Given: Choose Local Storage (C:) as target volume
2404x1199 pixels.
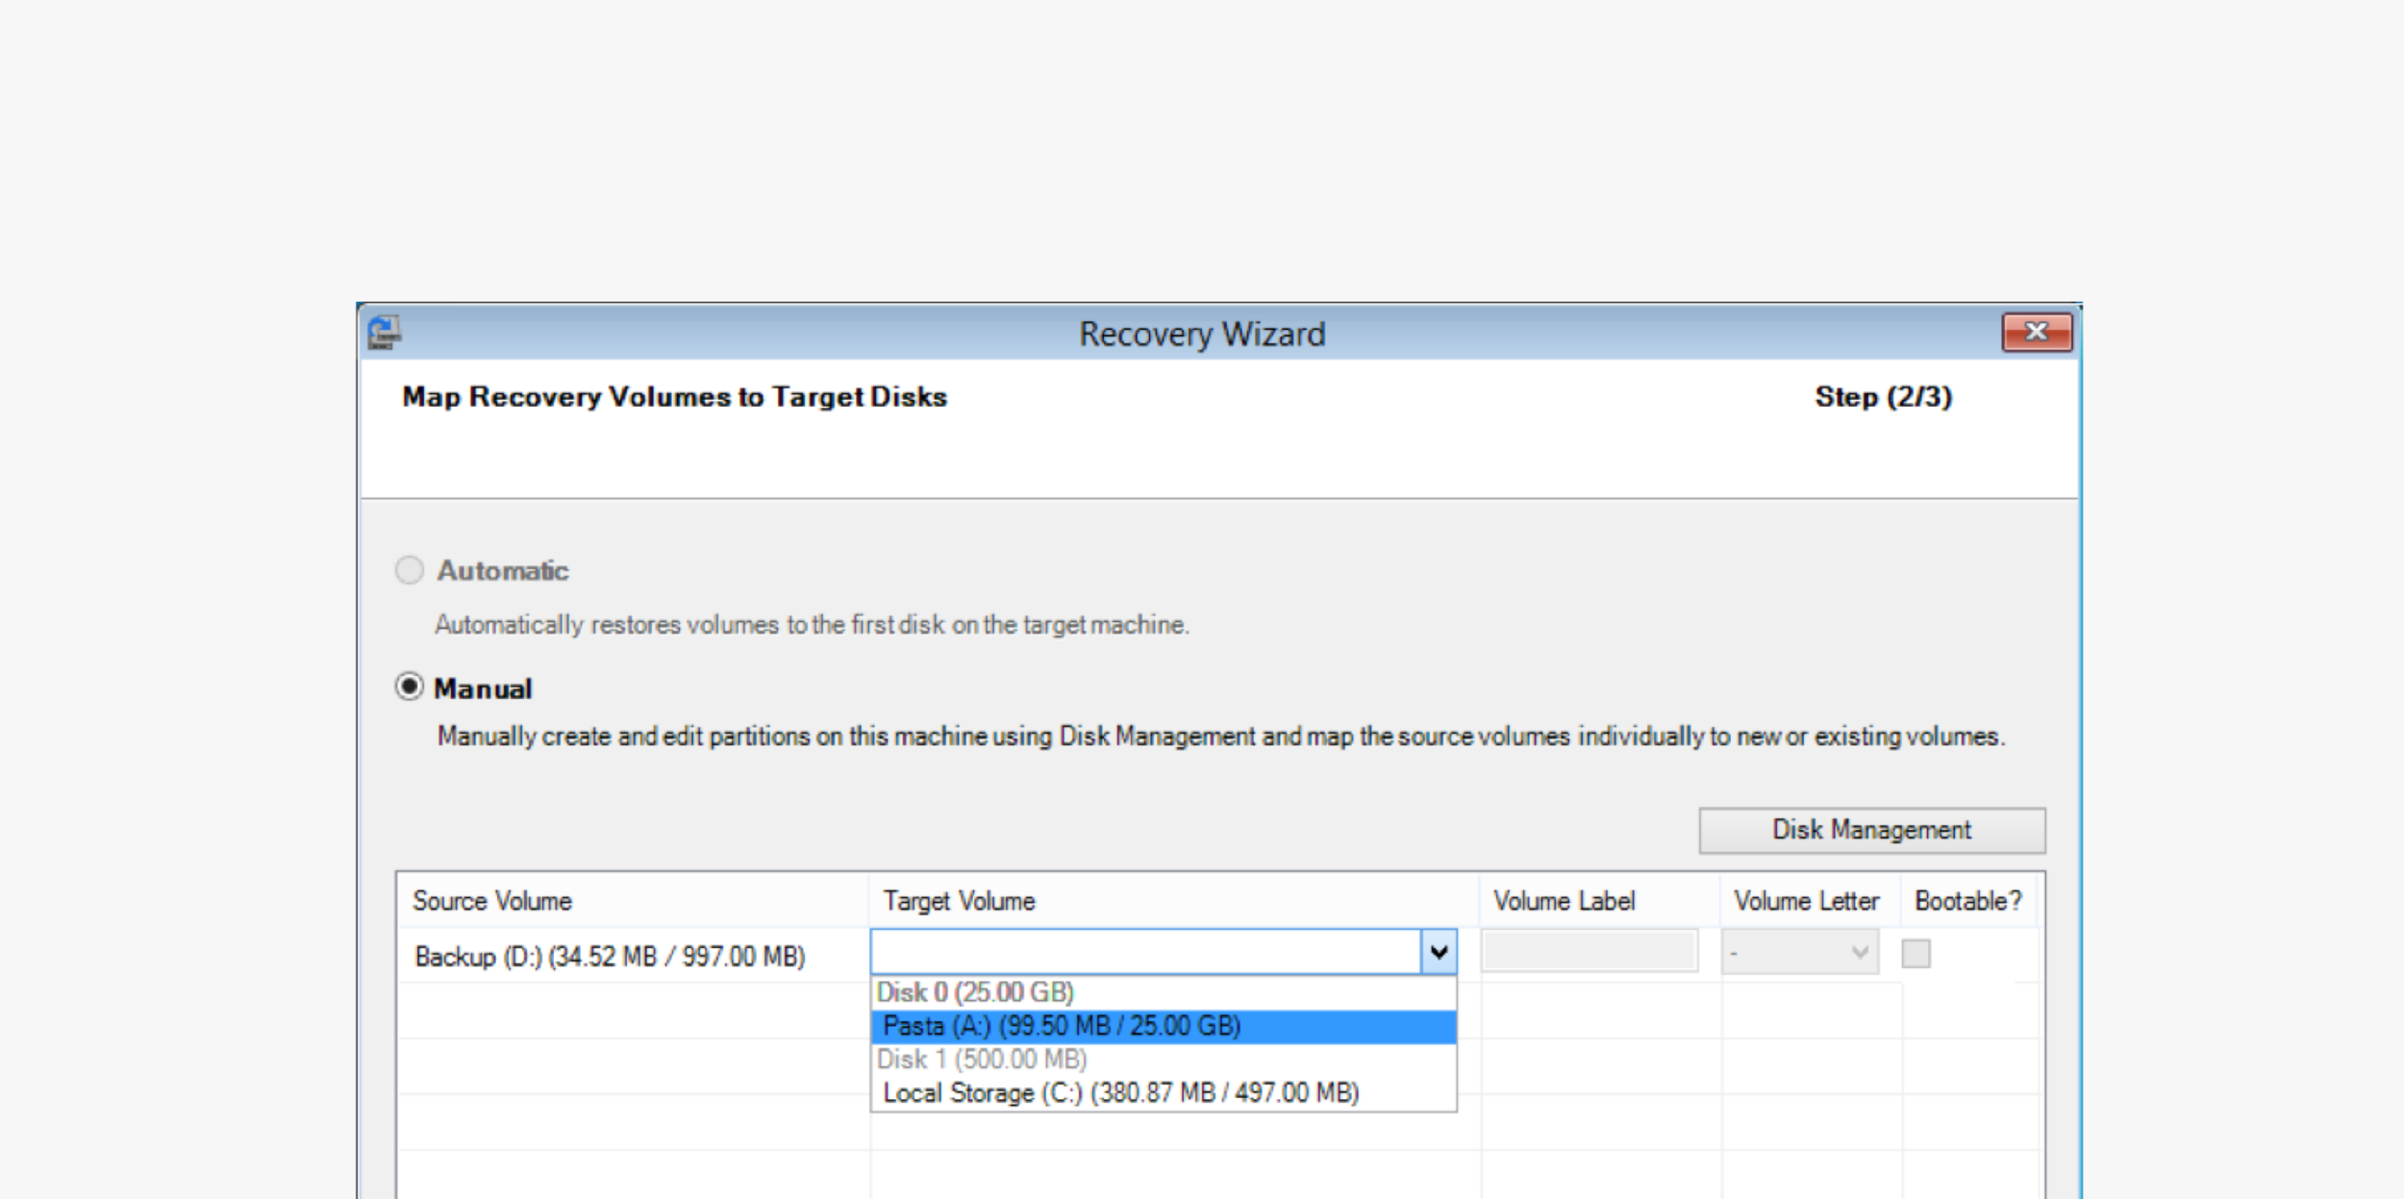Looking at the screenshot, I should tap(1120, 1093).
